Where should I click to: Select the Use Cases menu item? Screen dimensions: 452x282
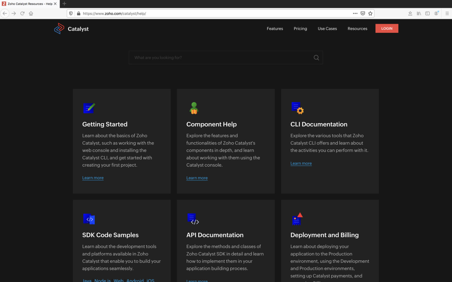[x=327, y=28]
